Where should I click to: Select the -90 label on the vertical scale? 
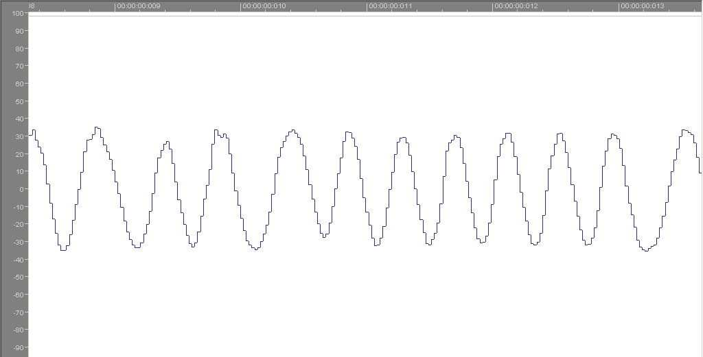click(19, 347)
